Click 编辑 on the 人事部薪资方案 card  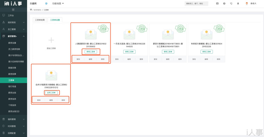coord(90,59)
